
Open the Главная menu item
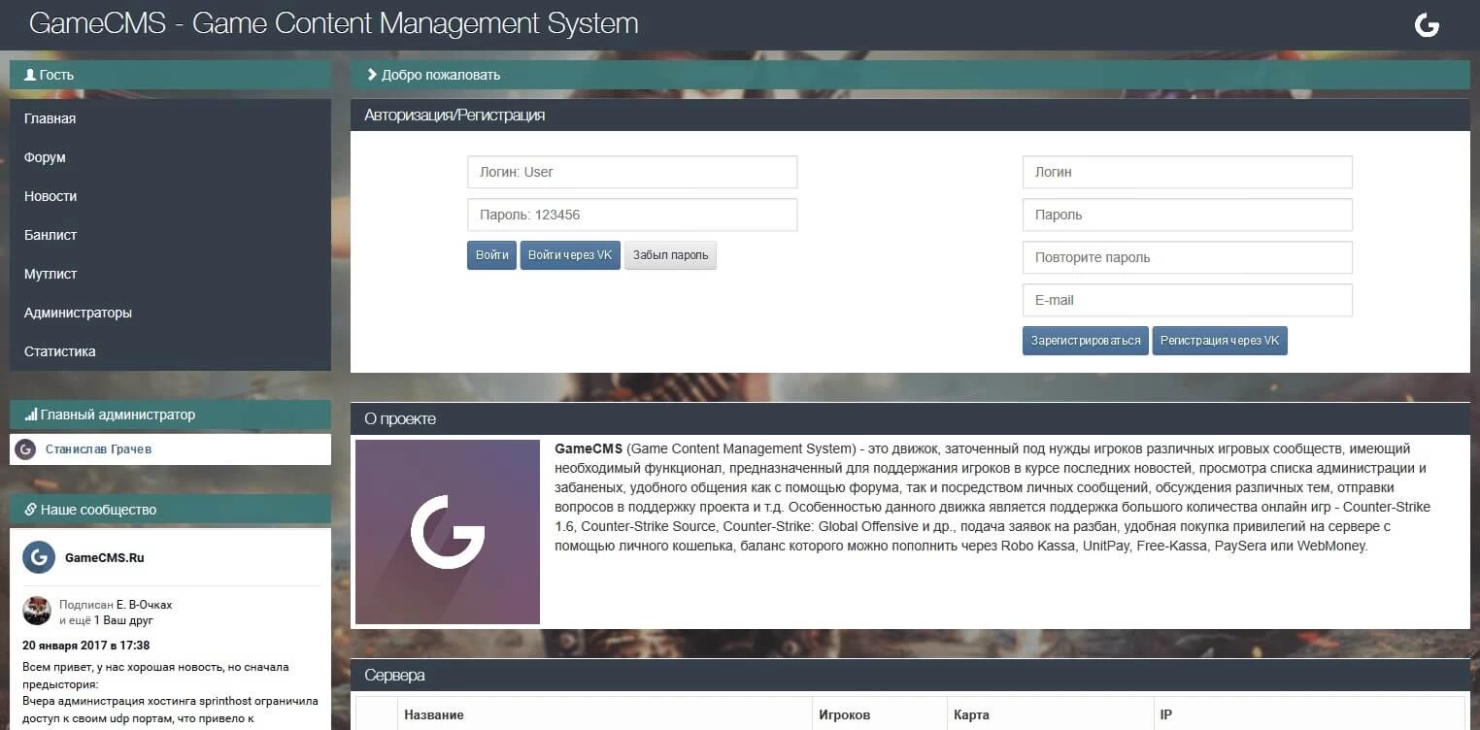pos(170,118)
